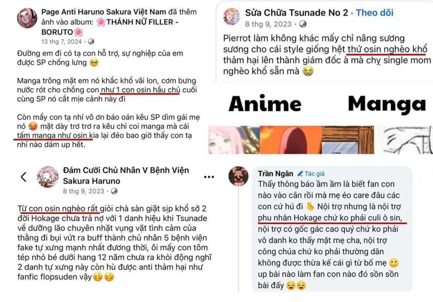The height and width of the screenshot is (302, 433).
Task: Click globe privacy icon next to 8 thg 9, 2023 top right
Action: (x=303, y=24)
